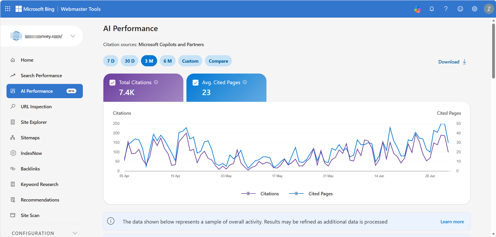This screenshot has height=237, width=496.
Task: Open the feedback smiley icon
Action: (460, 9)
